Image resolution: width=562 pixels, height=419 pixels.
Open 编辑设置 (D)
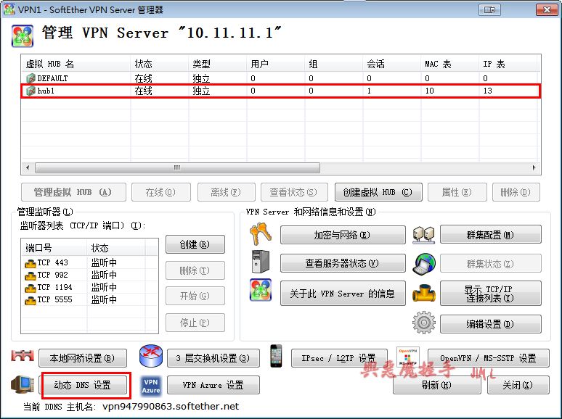click(490, 324)
